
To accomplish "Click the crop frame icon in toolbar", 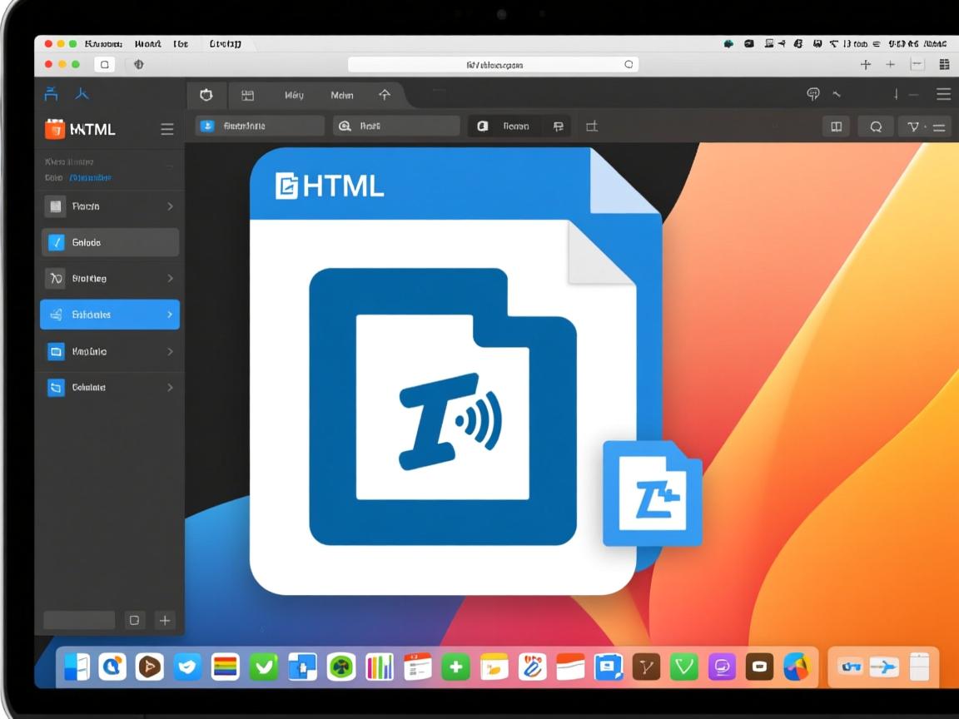I will [591, 126].
